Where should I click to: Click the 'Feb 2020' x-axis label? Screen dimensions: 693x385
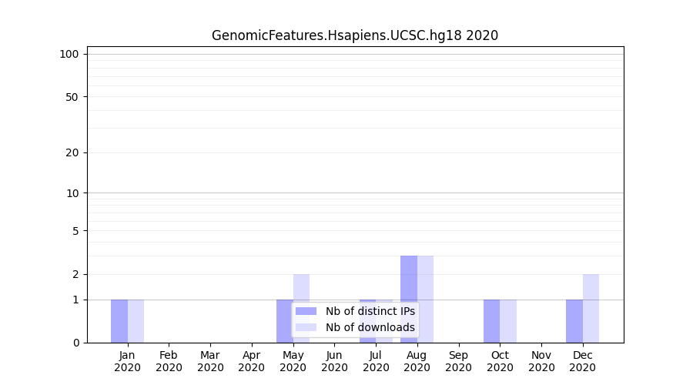[169, 361]
